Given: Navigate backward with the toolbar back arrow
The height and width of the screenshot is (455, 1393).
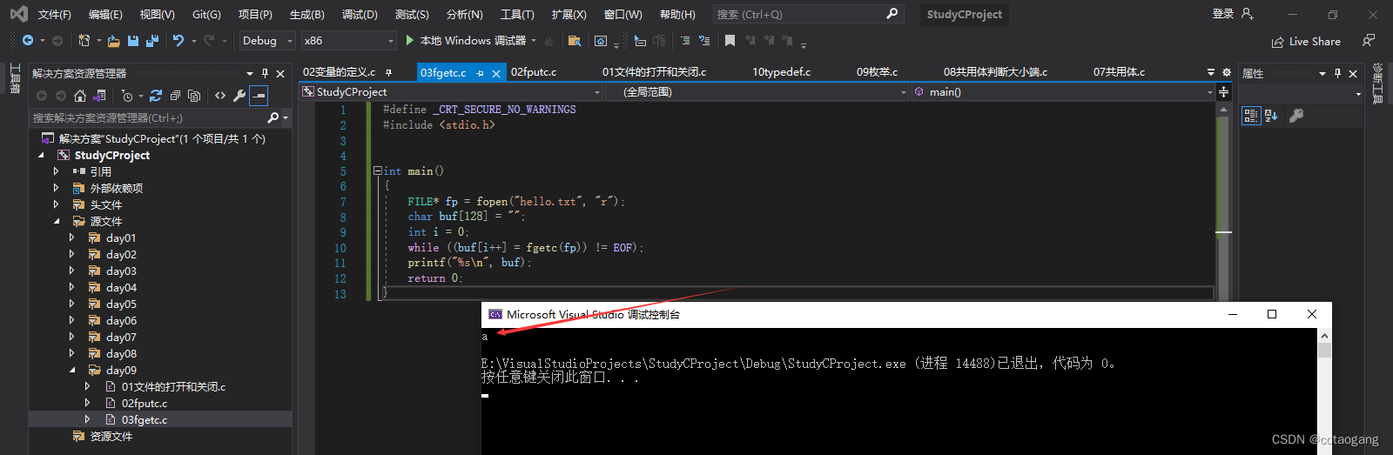Looking at the screenshot, I should pyautogui.click(x=28, y=41).
